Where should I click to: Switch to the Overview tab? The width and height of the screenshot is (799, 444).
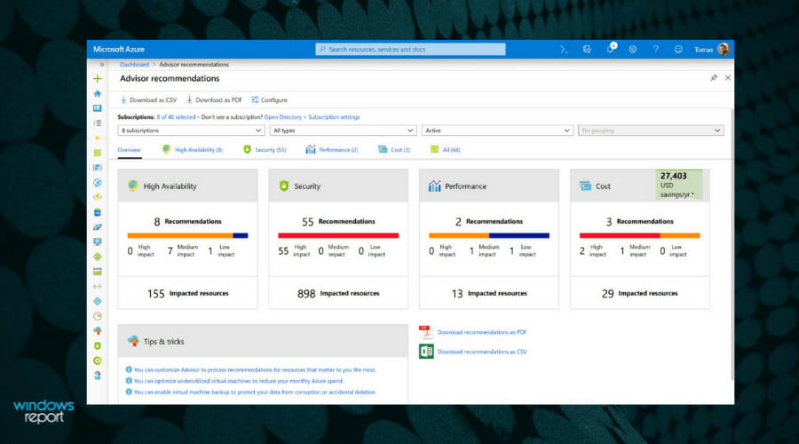coord(129,150)
